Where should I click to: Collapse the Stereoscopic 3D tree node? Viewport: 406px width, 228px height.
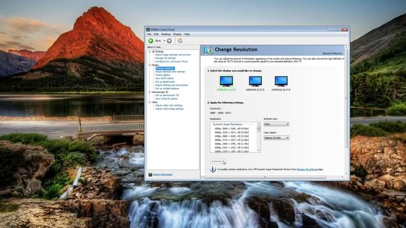150,92
